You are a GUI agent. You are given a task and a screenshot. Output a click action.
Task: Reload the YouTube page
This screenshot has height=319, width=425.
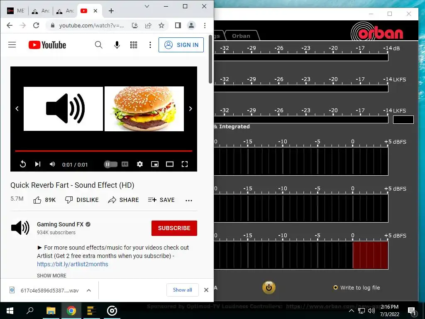click(x=36, y=25)
